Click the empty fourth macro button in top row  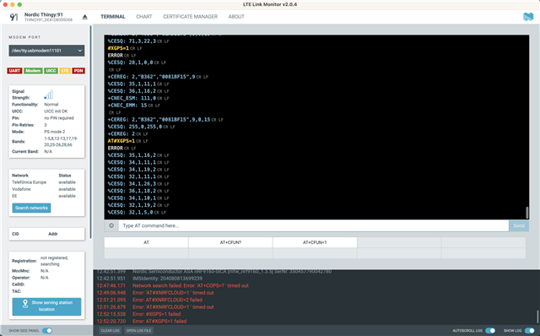pyautogui.click(x=399, y=242)
